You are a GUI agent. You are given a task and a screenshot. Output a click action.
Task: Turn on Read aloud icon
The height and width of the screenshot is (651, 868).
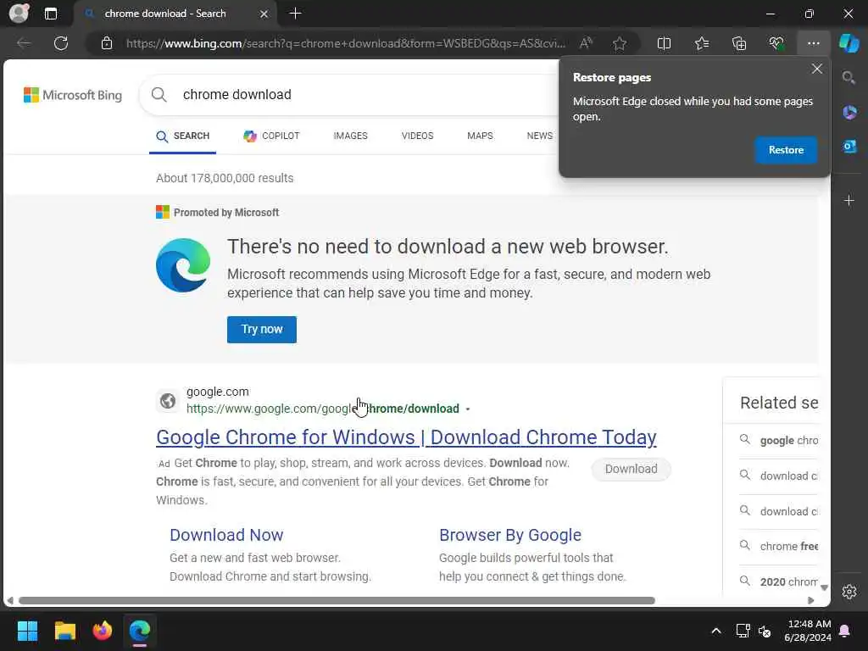[x=586, y=43]
